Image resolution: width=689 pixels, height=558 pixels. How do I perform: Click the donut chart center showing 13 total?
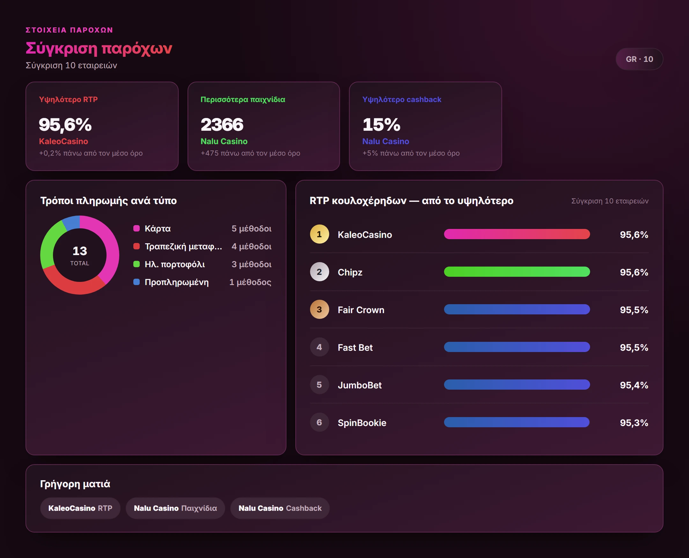80,255
